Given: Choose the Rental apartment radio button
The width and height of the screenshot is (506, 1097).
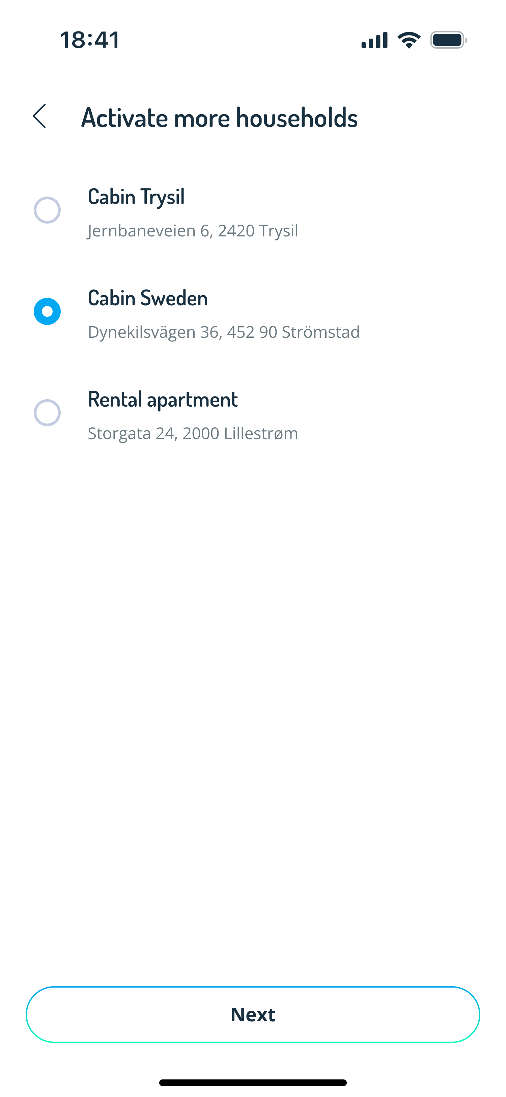Looking at the screenshot, I should (47, 413).
